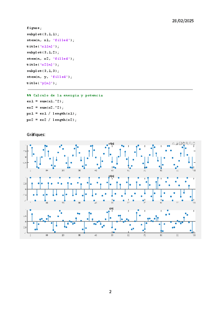Click the Export icon in axes toolbar

173,143
